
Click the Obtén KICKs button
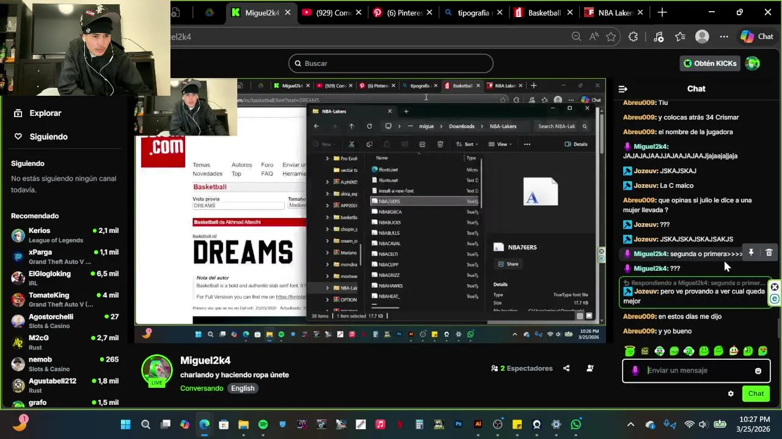click(x=710, y=63)
